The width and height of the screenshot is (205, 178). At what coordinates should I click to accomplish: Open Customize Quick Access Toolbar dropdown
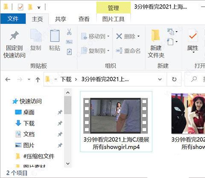click(39, 7)
